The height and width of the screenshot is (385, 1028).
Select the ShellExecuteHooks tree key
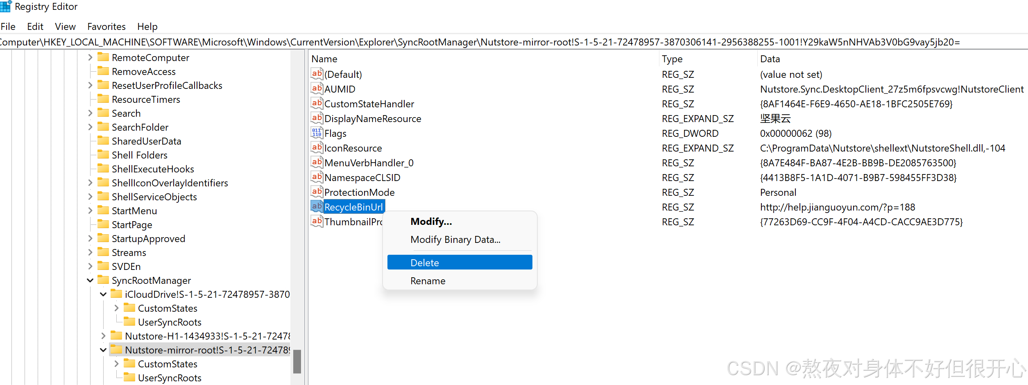click(x=153, y=169)
